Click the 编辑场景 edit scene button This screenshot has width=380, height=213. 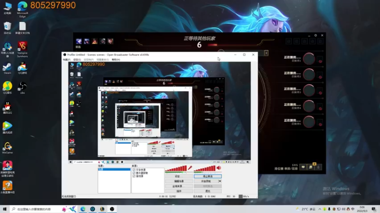pyautogui.click(x=179, y=181)
